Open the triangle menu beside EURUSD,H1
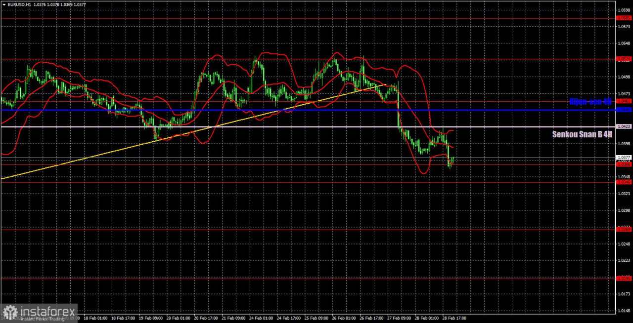 click(4, 4)
